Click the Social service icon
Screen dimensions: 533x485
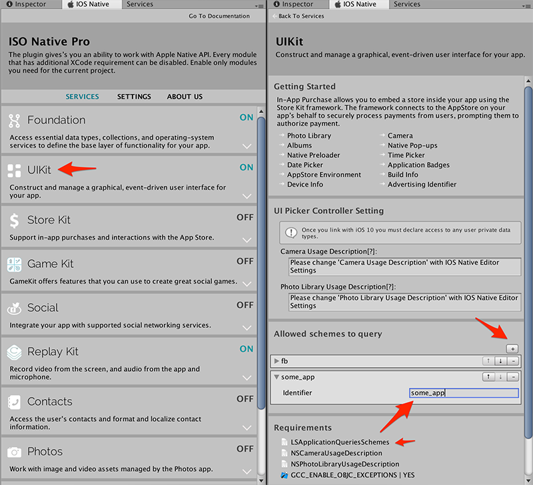click(14, 308)
